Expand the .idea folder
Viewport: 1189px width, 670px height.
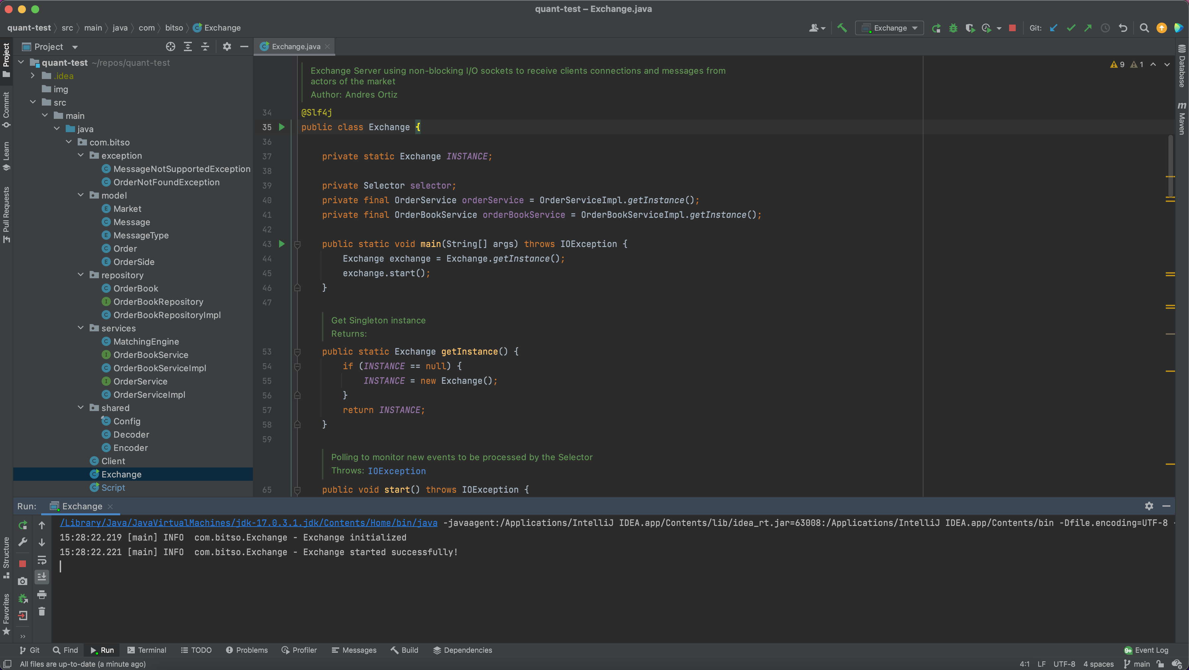33,76
